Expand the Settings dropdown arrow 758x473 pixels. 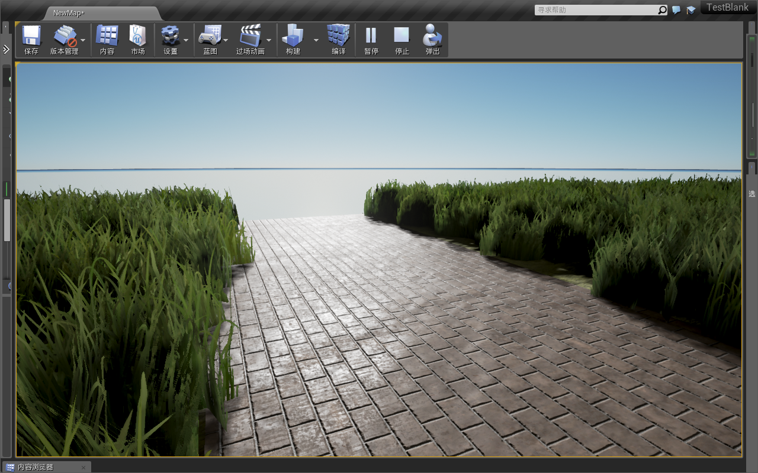pyautogui.click(x=186, y=40)
